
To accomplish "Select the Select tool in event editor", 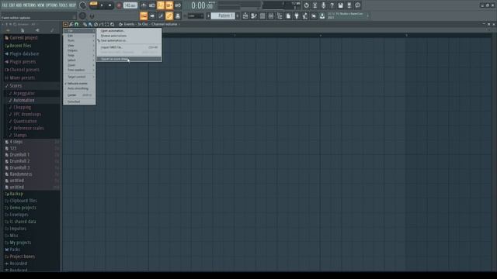I will (107, 24).
